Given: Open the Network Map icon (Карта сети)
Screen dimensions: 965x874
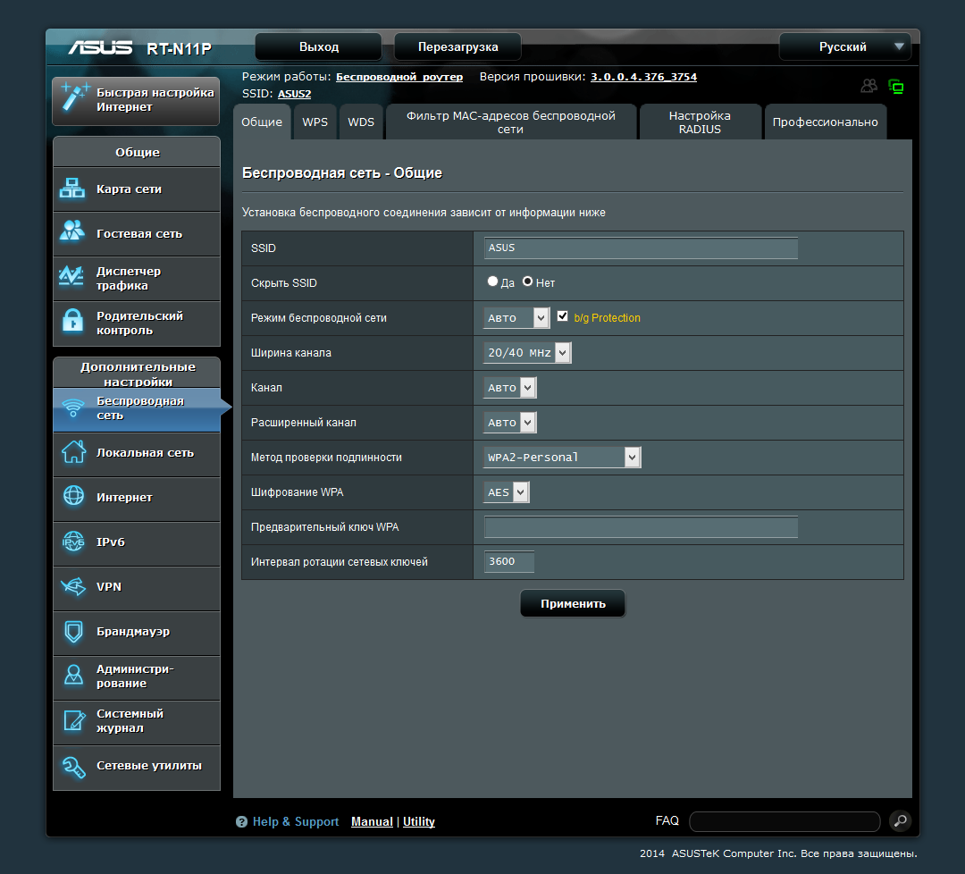Looking at the screenshot, I should pos(72,189).
